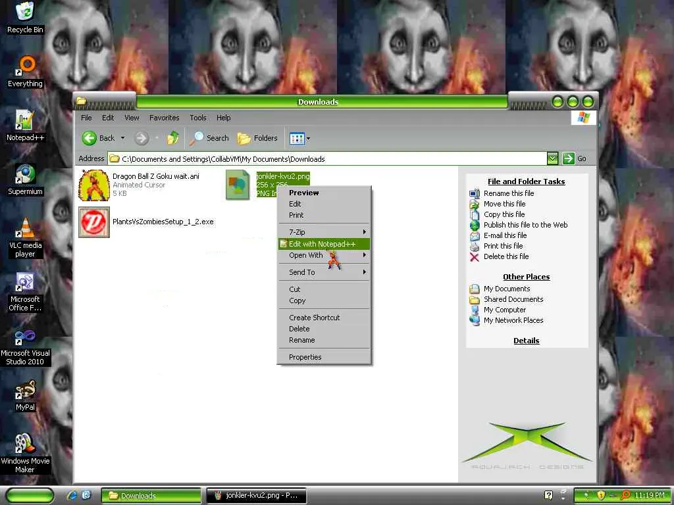Collapse the Other Places section

[x=526, y=277]
